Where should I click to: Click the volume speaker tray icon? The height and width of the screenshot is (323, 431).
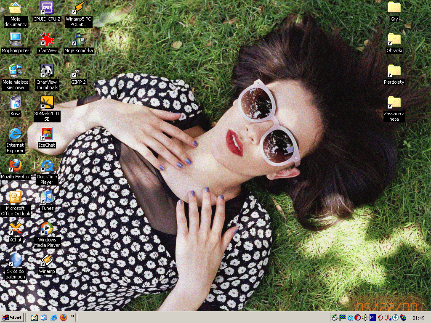365,318
